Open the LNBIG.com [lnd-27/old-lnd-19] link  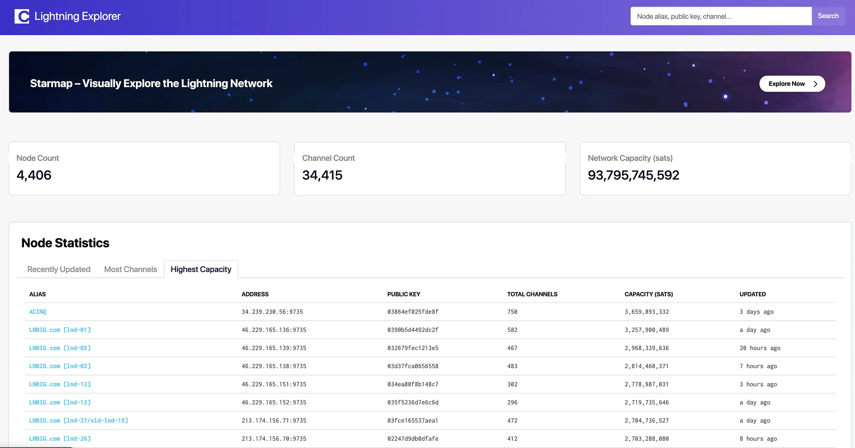click(79, 421)
